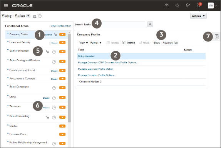Open help icon for Partner Relationship Management

pos(54,144)
